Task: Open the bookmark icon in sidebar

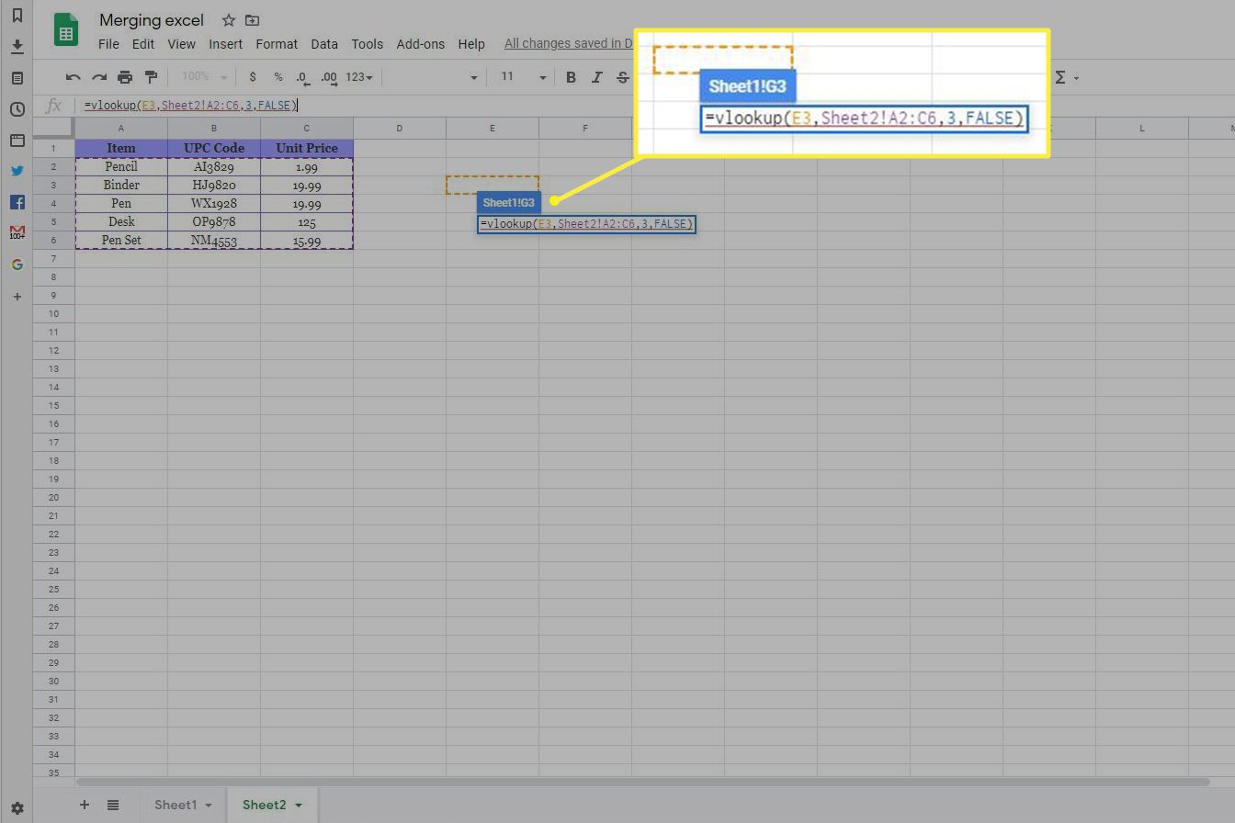Action: click(x=17, y=16)
